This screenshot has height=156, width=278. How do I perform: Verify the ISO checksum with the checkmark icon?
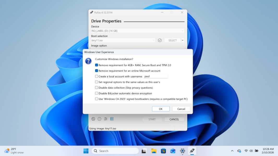[160, 40]
